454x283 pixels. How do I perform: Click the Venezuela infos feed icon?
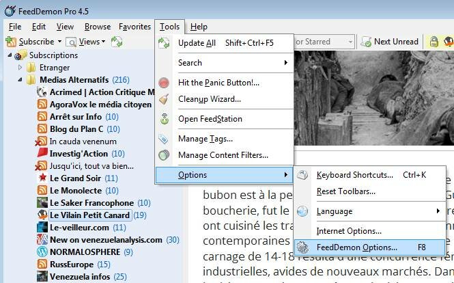pyautogui.click(x=42, y=276)
